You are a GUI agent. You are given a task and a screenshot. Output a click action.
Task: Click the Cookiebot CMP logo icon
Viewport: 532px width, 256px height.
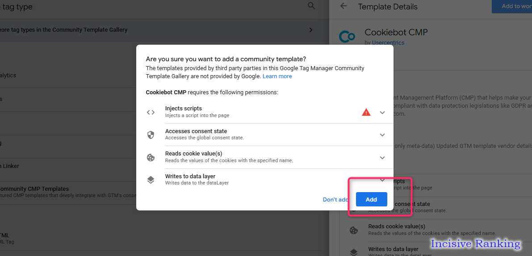pos(347,36)
